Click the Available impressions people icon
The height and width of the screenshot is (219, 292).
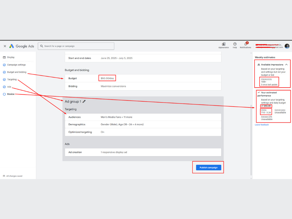point(259,65)
